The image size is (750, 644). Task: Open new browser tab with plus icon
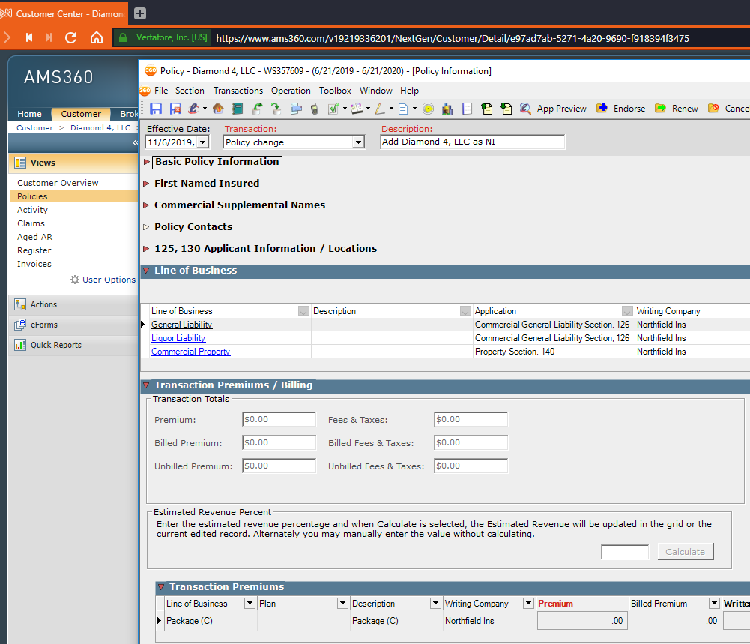click(x=140, y=13)
